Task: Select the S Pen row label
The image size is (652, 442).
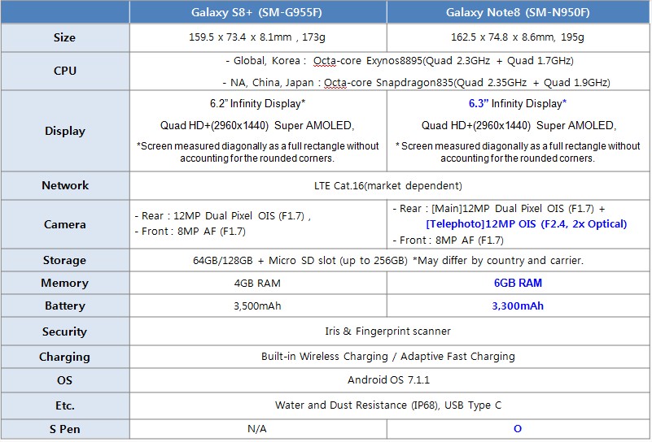Action: coord(65,429)
